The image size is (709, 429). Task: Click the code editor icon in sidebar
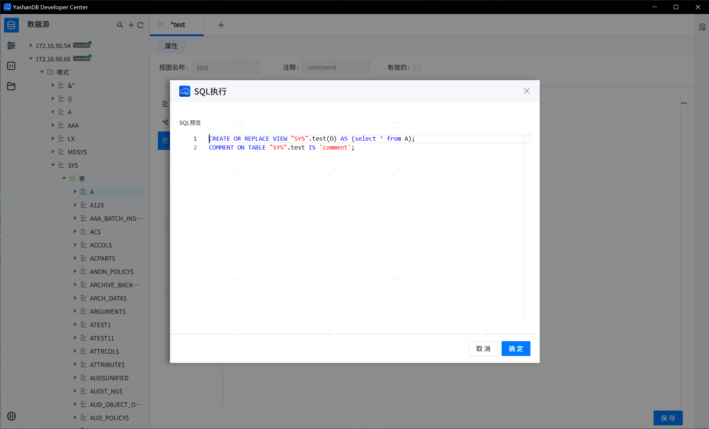(11, 66)
